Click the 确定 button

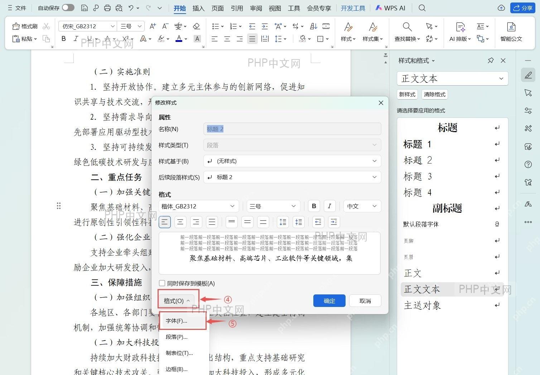pos(329,301)
